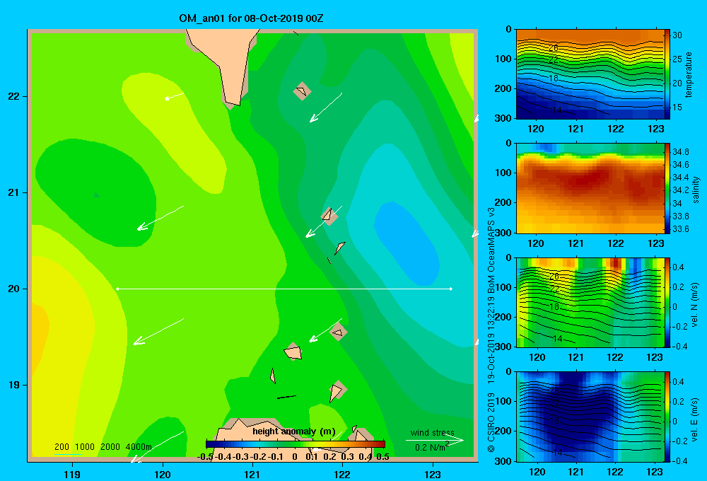Viewport: 707px width, 481px height.
Task: Click the '33.6' tick on the salinity scale
Action: coord(681,228)
